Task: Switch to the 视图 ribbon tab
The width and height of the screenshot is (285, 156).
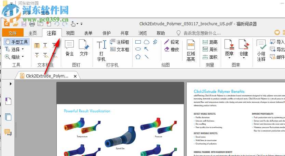Action: [70, 33]
